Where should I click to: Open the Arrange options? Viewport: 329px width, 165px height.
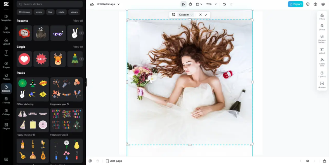[x=322, y=85]
